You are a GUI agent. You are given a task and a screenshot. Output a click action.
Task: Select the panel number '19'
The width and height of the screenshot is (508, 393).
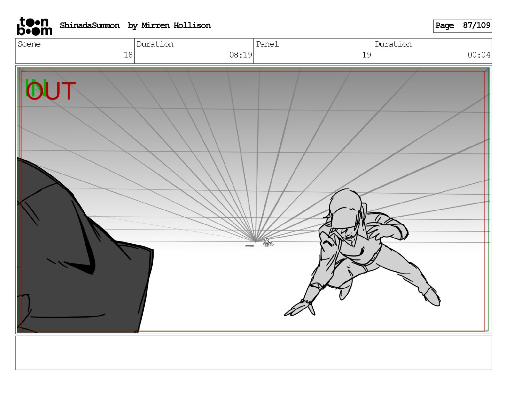(367, 55)
